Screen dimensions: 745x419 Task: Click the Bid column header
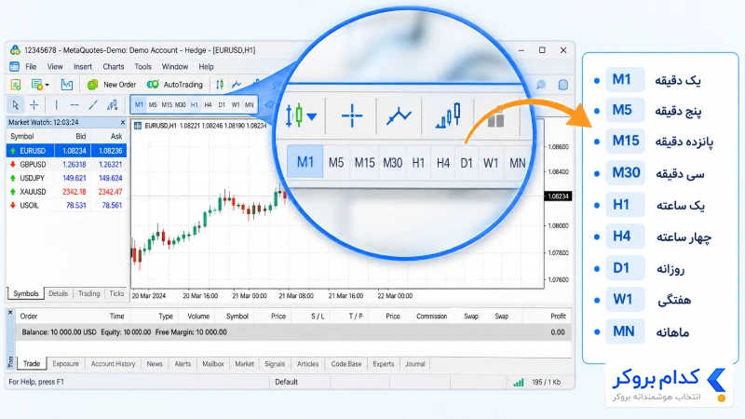click(x=81, y=136)
